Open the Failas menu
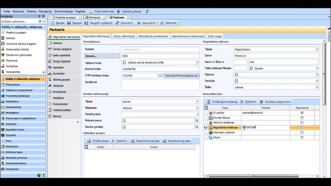Viewport: 331px width, 186px height. point(7,11)
